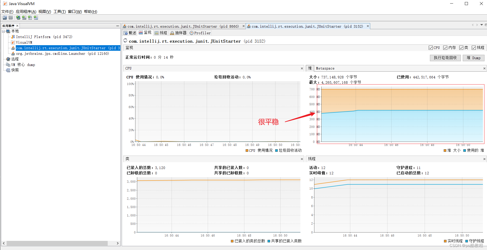Open the Profiler subtab
Screen dimensions: 487x250
click(200, 33)
